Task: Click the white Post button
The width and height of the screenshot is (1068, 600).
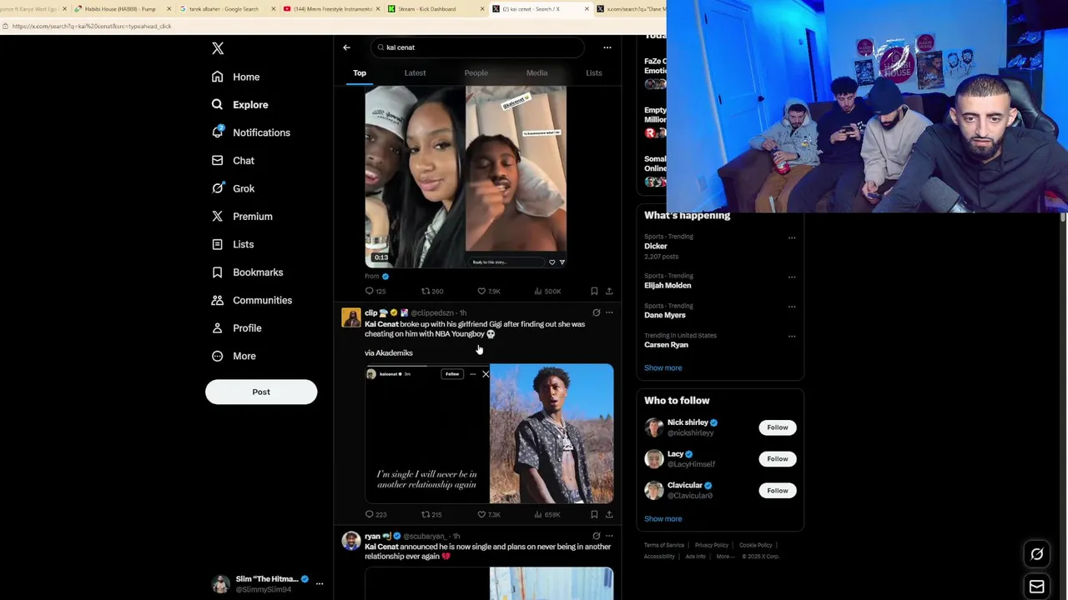Action: tap(261, 392)
